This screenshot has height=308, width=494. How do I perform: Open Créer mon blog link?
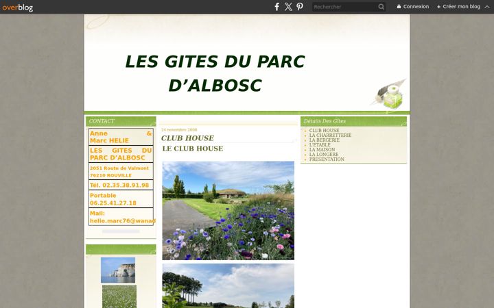[x=458, y=7]
